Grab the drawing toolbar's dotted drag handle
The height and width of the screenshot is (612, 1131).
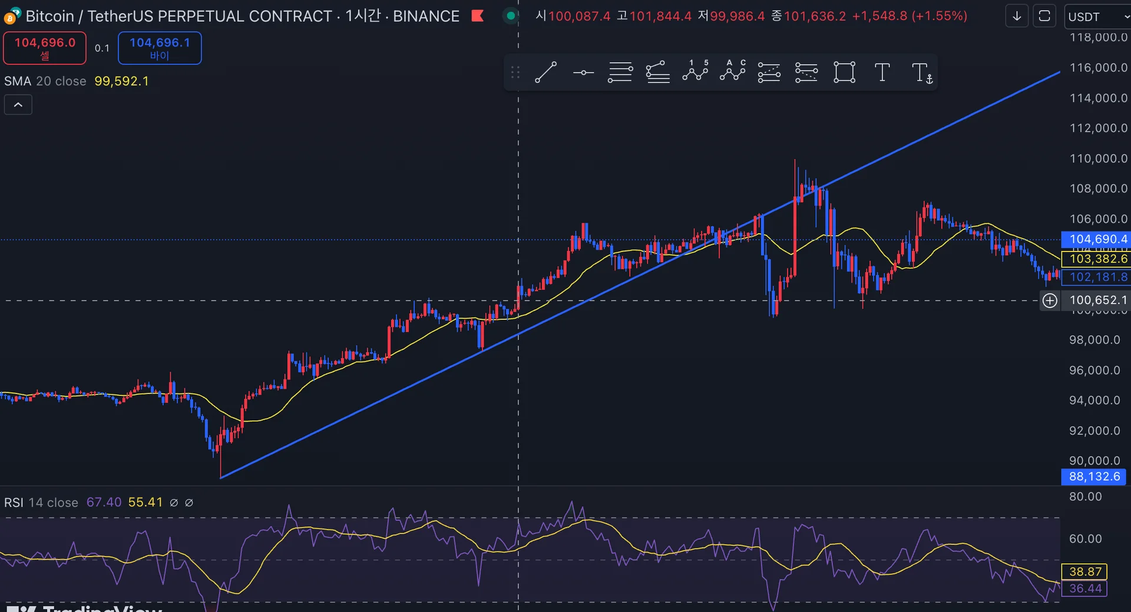[515, 72]
